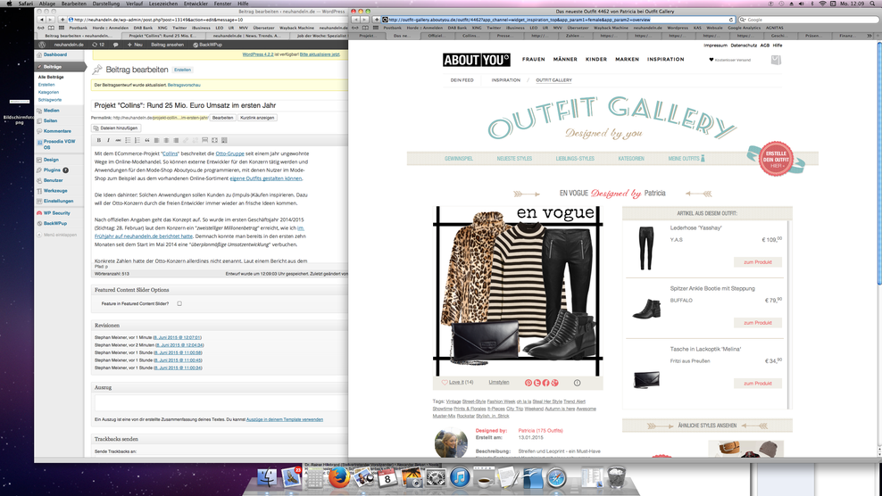Open Firefox from the Dock

coord(338,478)
